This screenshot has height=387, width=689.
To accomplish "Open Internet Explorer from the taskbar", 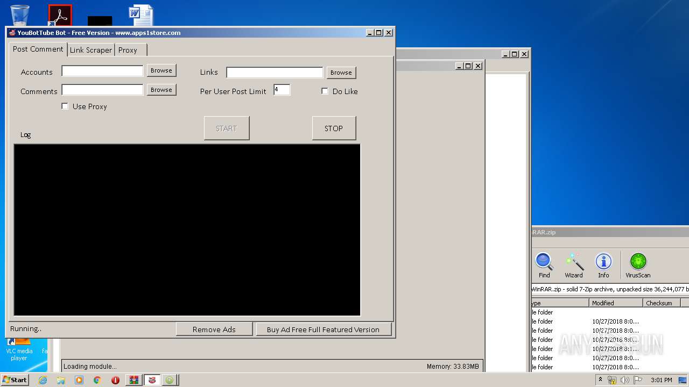I will (43, 380).
